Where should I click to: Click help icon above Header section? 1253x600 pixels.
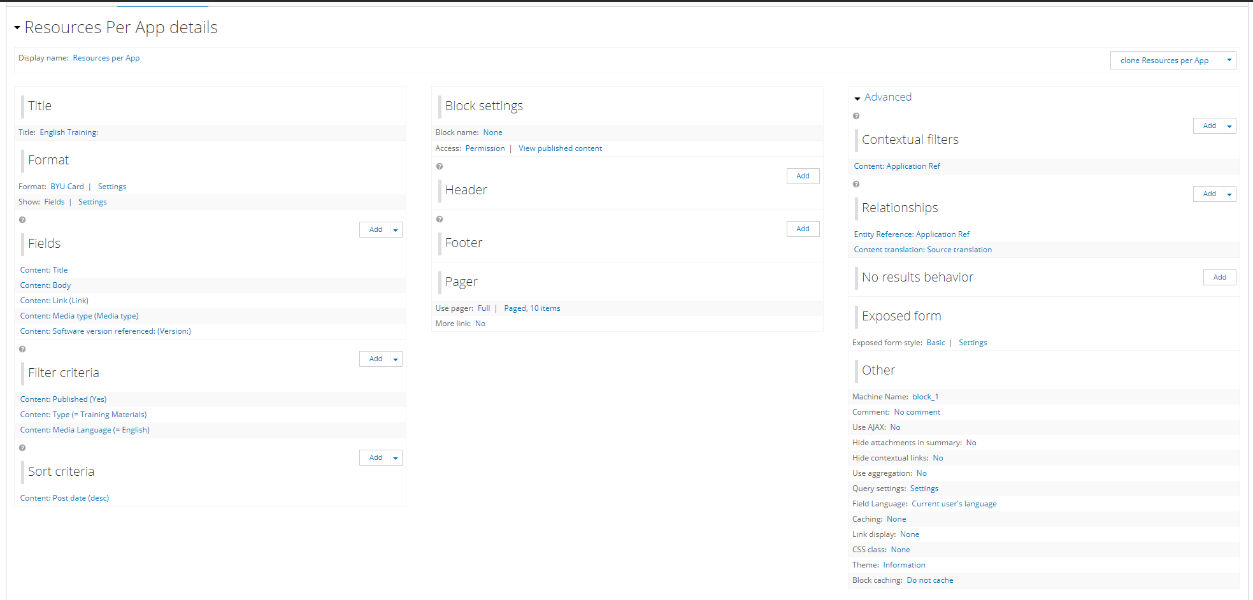[x=440, y=166]
